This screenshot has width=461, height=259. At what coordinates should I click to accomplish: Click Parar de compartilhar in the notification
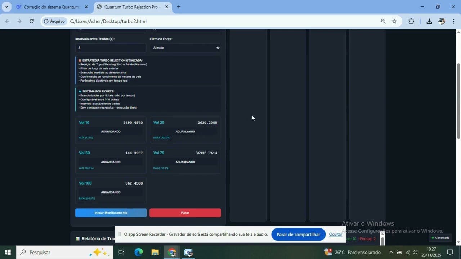[298, 234]
